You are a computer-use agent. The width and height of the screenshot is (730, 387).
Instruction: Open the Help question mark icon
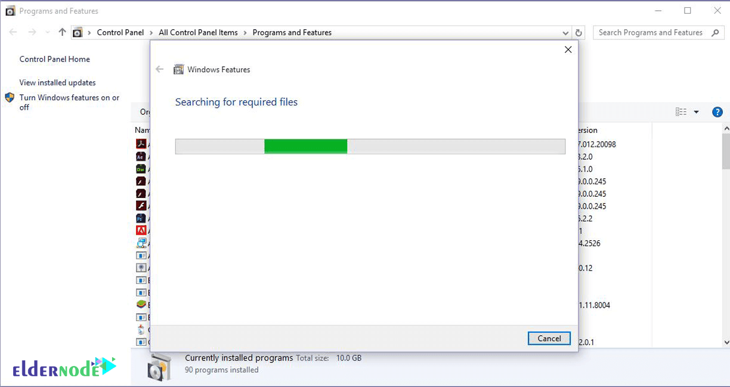click(717, 112)
